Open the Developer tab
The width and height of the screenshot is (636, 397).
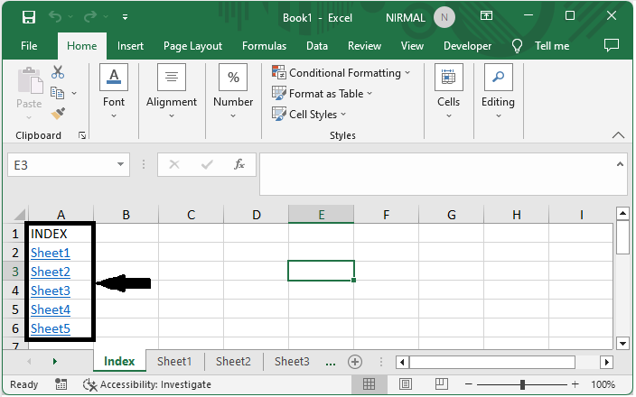click(467, 46)
